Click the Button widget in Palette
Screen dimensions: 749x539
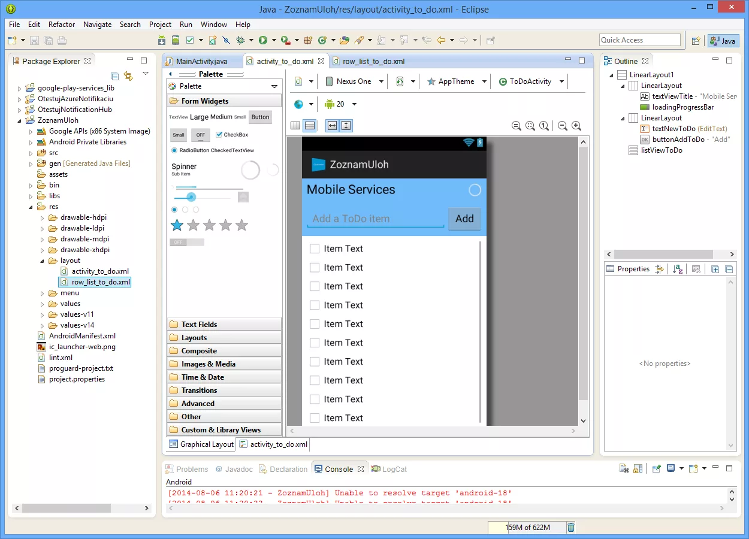(x=260, y=117)
